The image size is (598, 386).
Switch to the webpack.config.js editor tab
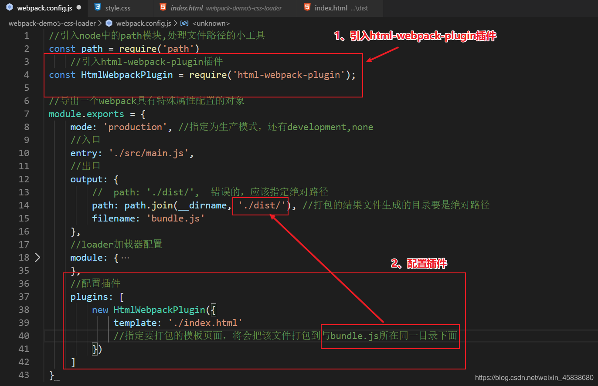(44, 8)
